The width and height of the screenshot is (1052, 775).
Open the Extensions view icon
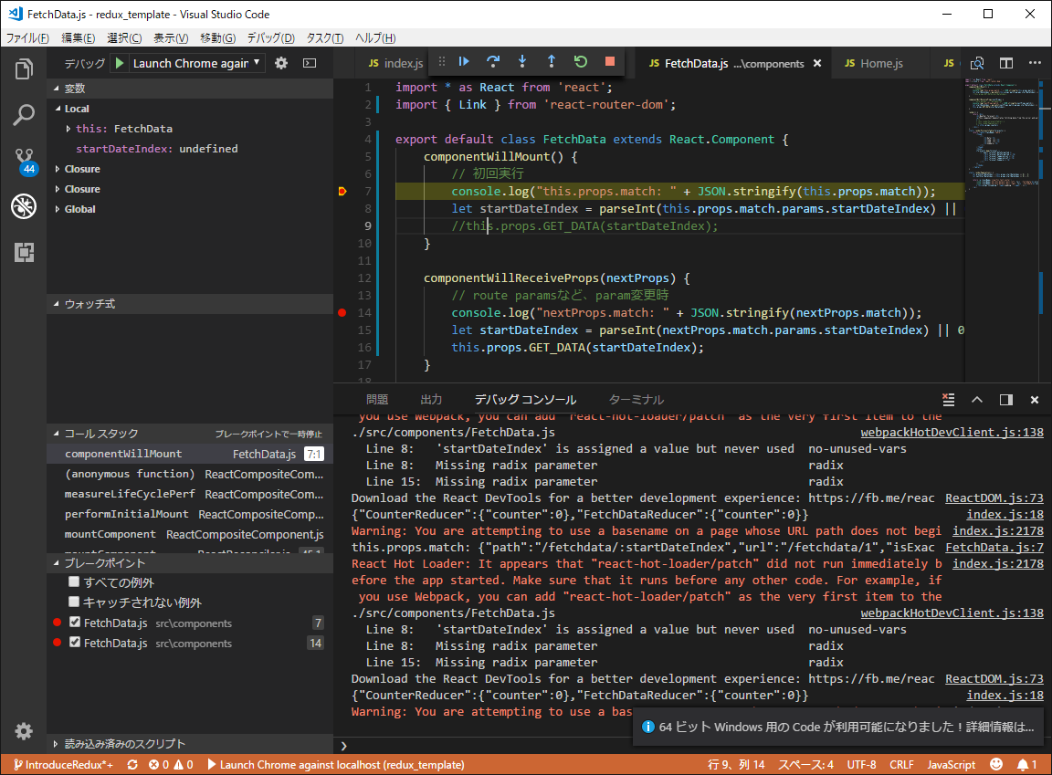(x=24, y=252)
